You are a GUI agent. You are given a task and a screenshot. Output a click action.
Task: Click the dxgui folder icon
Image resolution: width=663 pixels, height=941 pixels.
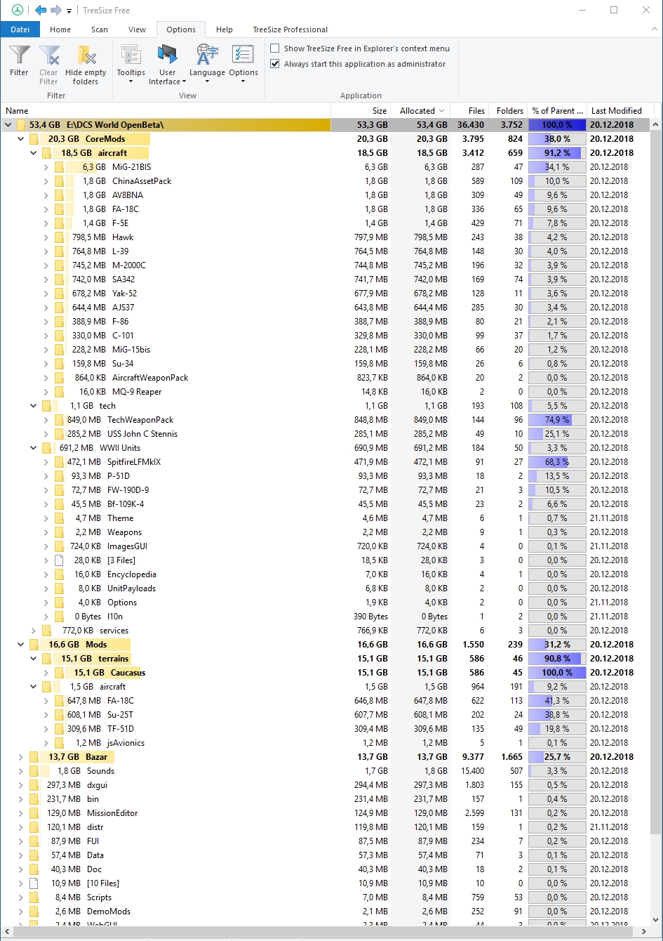(34, 785)
